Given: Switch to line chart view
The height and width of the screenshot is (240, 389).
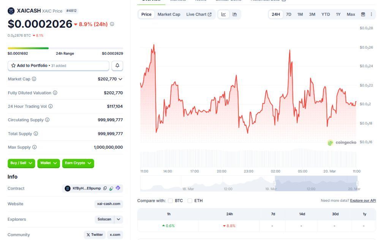Looking at the screenshot, I should pos(224,14).
